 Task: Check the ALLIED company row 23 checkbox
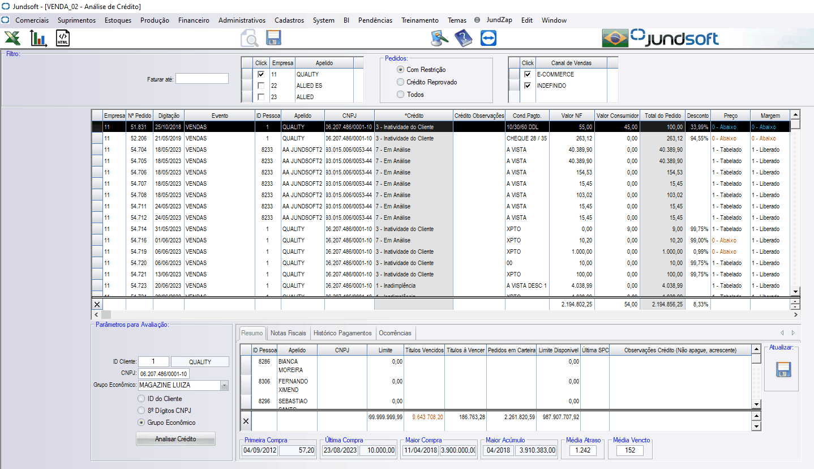coord(260,97)
